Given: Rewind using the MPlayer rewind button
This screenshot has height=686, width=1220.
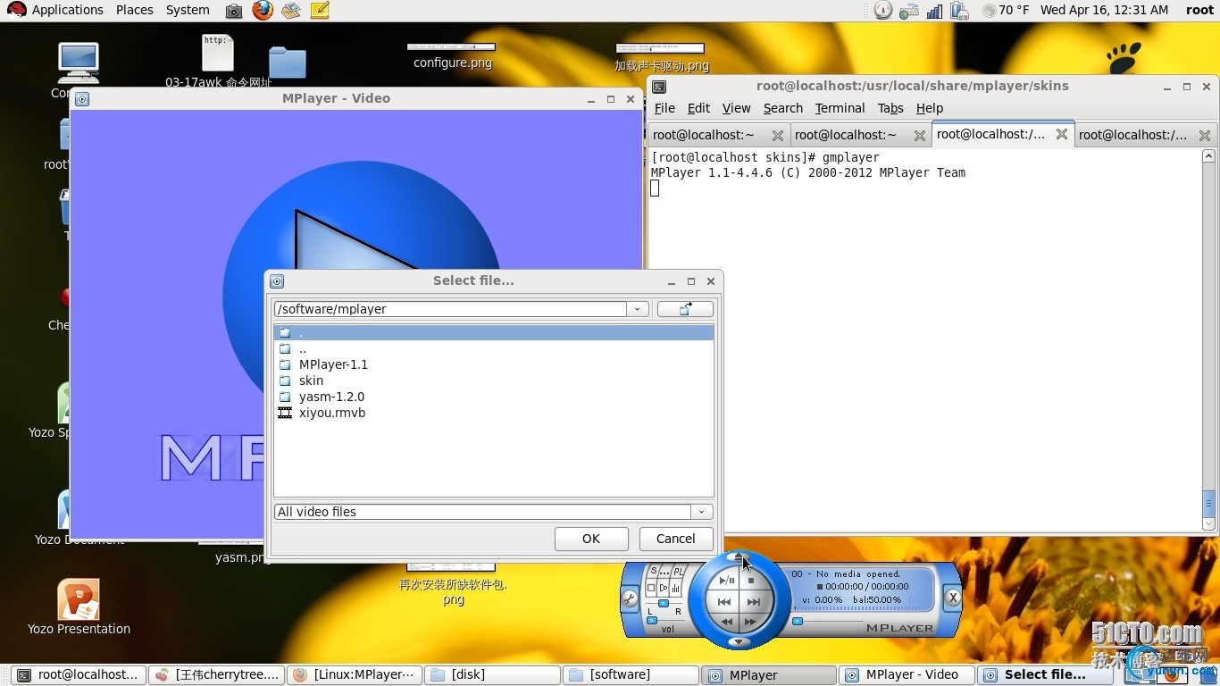Looking at the screenshot, I should click(x=727, y=622).
